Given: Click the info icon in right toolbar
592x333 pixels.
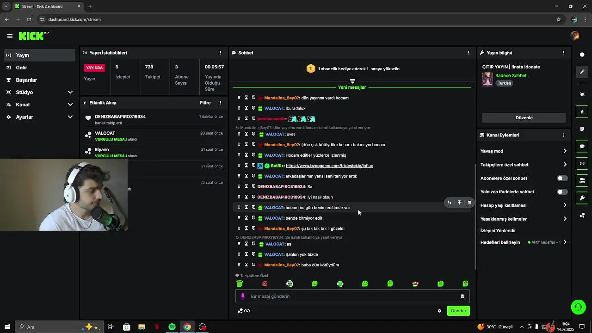Looking at the screenshot, I should click(582, 55).
